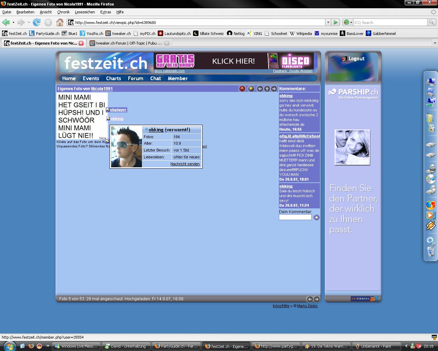This screenshot has height=351, width=438.
Task: Open the Lesezeichen menu
Action: 85,12
